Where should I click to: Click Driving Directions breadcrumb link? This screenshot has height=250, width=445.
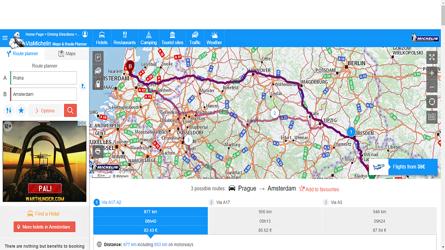61,34
